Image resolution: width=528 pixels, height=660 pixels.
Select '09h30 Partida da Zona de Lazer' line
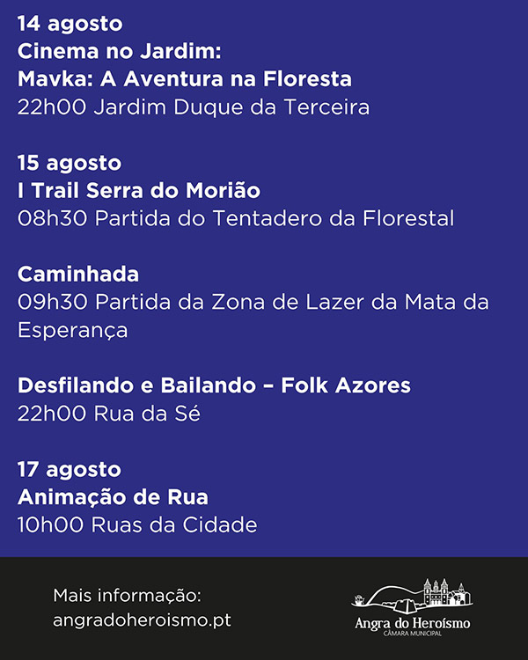tap(253, 302)
